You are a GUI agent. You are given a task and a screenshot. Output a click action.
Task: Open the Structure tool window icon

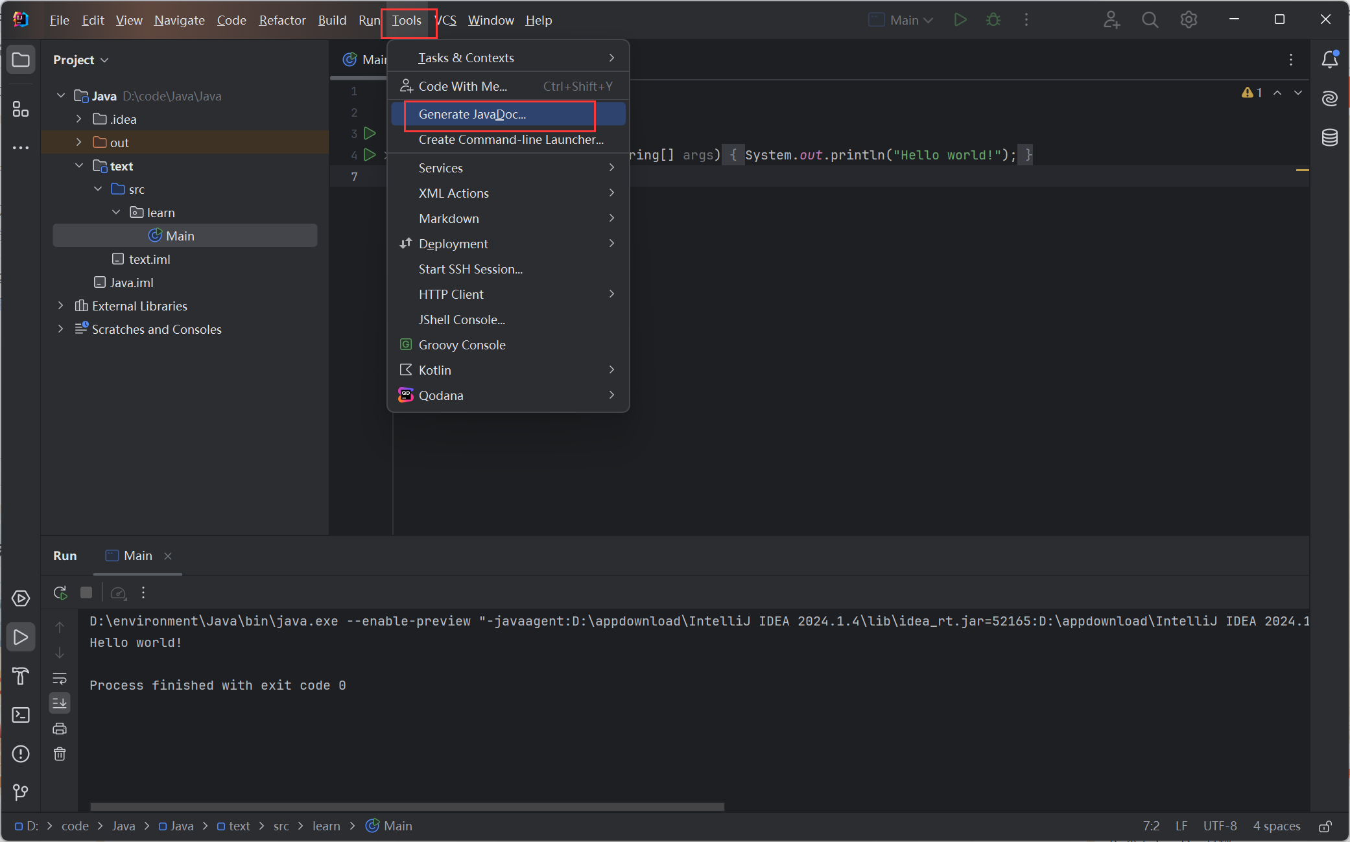tap(21, 109)
